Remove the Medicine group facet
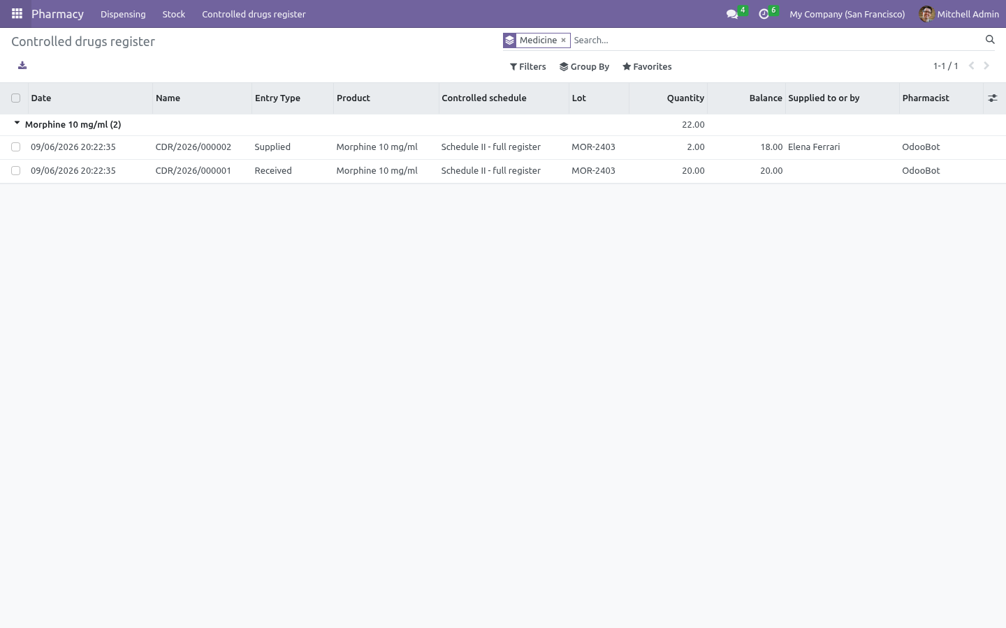Image resolution: width=1006 pixels, height=628 pixels. point(563,40)
